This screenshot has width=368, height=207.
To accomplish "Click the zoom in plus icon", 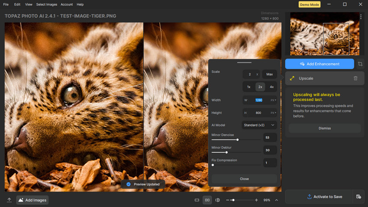I will [x=256, y=200].
